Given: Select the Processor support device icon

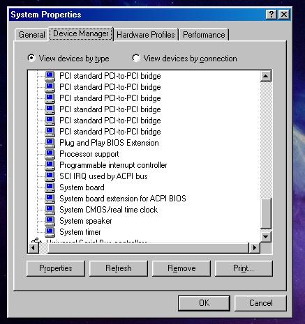Looking at the screenshot, I should click(50, 154).
